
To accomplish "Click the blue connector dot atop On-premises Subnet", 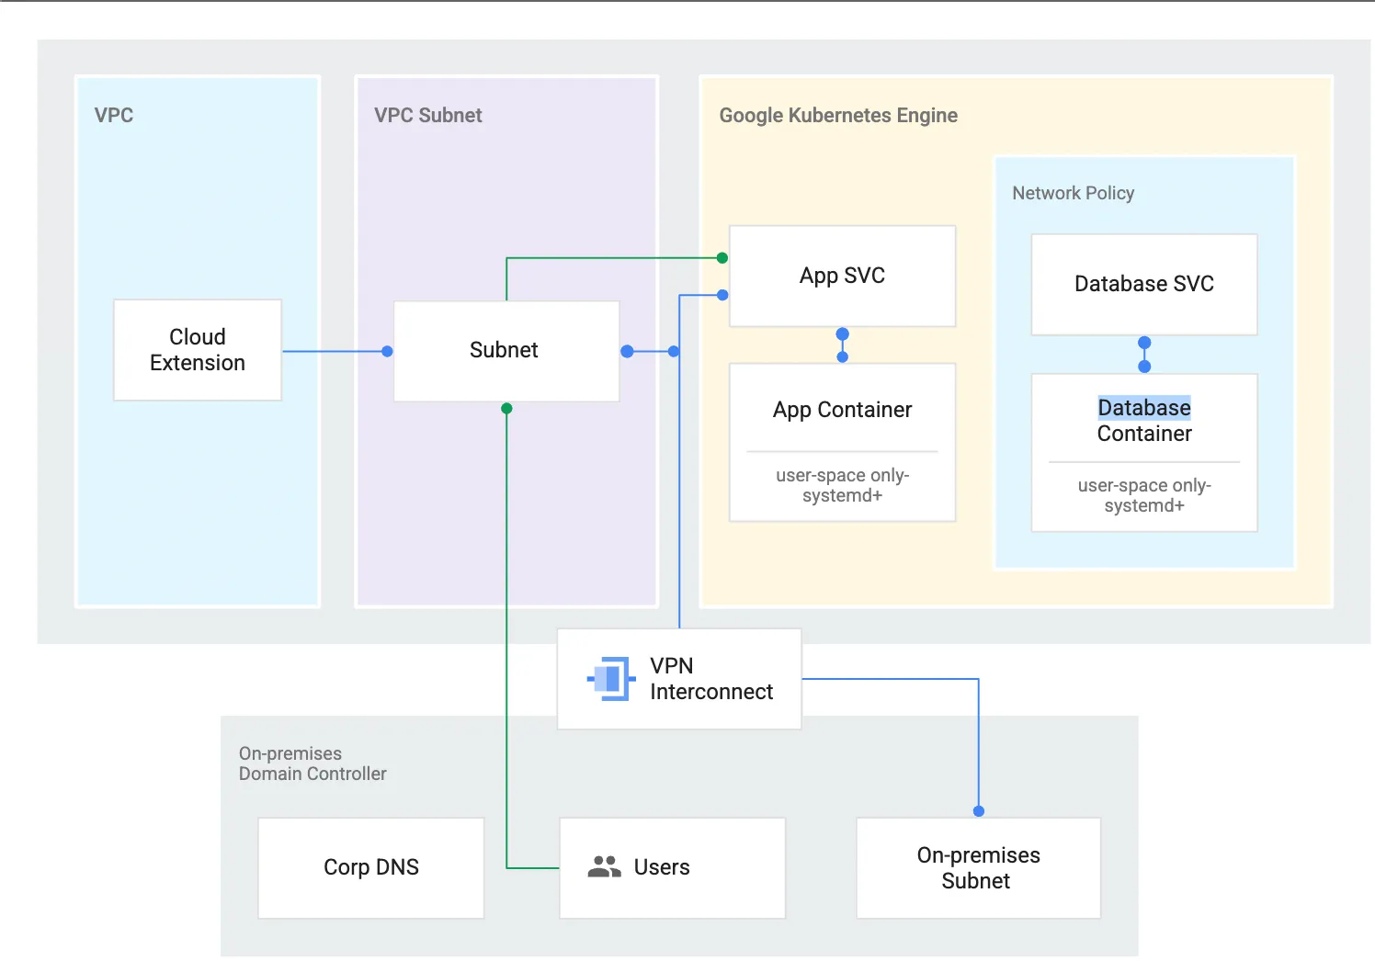I will coord(979,811).
